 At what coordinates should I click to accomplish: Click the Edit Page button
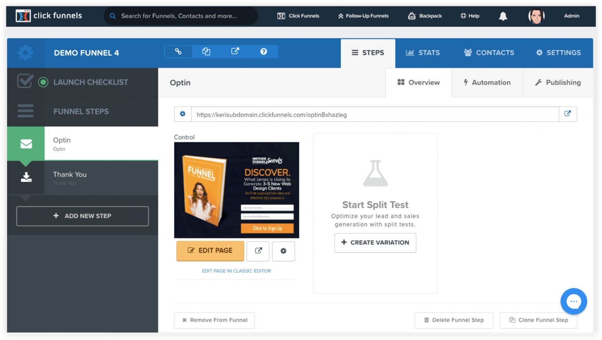coord(210,251)
